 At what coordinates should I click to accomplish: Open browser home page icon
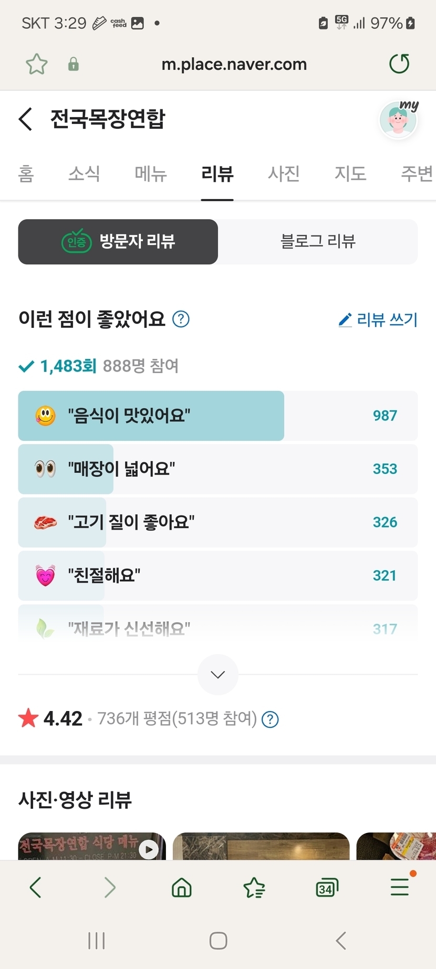click(182, 888)
